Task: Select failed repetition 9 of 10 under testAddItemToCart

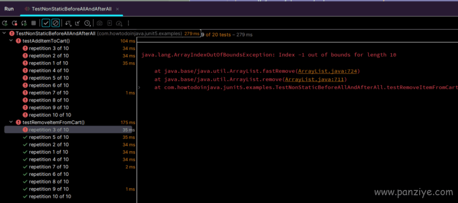Action: click(x=49, y=107)
